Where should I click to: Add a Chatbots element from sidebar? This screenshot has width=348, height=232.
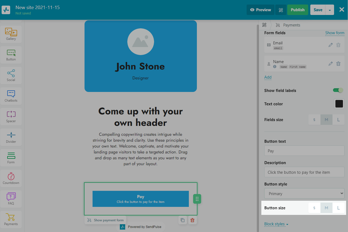(11, 95)
